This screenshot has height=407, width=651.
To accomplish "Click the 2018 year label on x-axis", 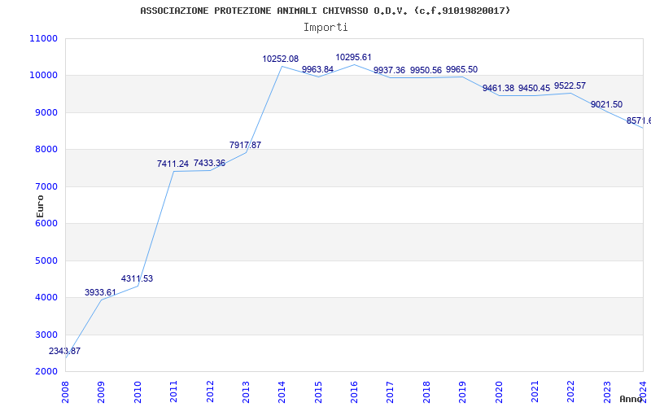I will [x=426, y=392].
